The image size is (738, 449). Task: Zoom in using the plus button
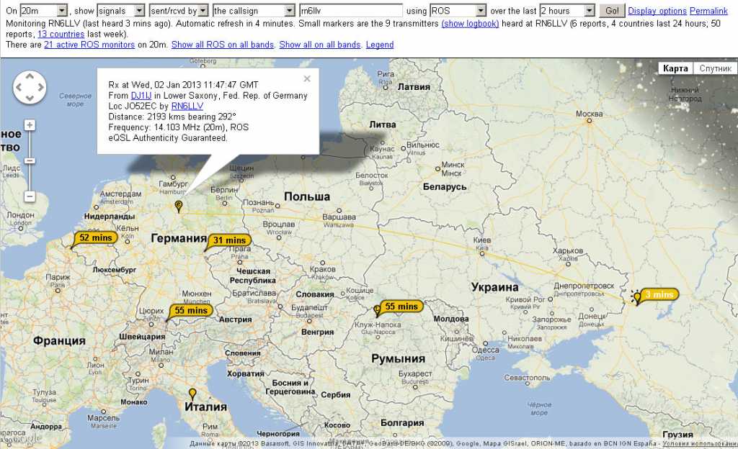coord(30,125)
